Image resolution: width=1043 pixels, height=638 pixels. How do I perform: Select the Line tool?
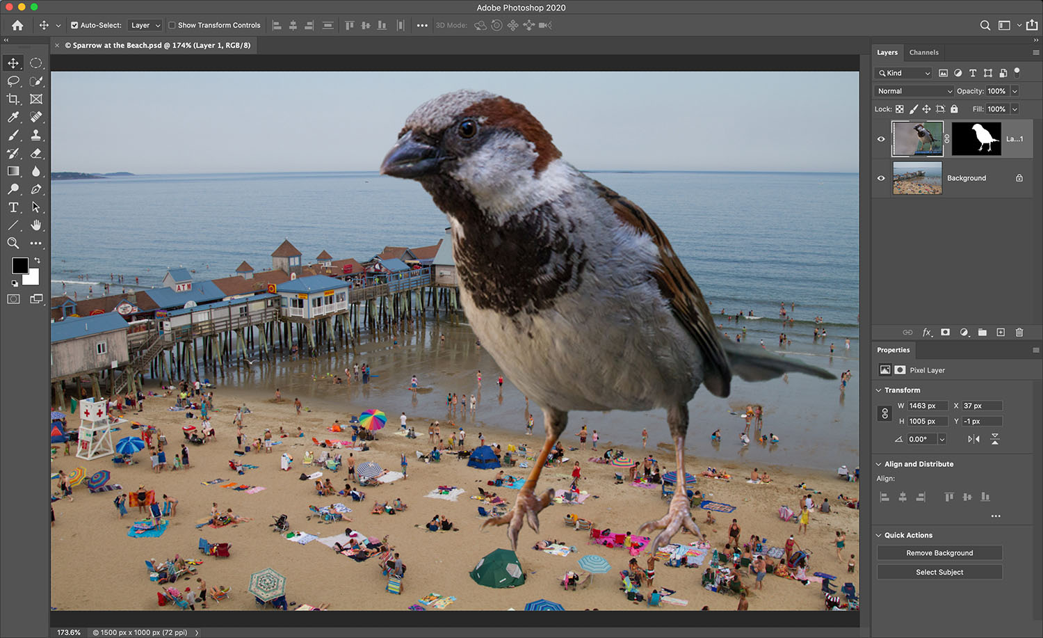coord(13,225)
